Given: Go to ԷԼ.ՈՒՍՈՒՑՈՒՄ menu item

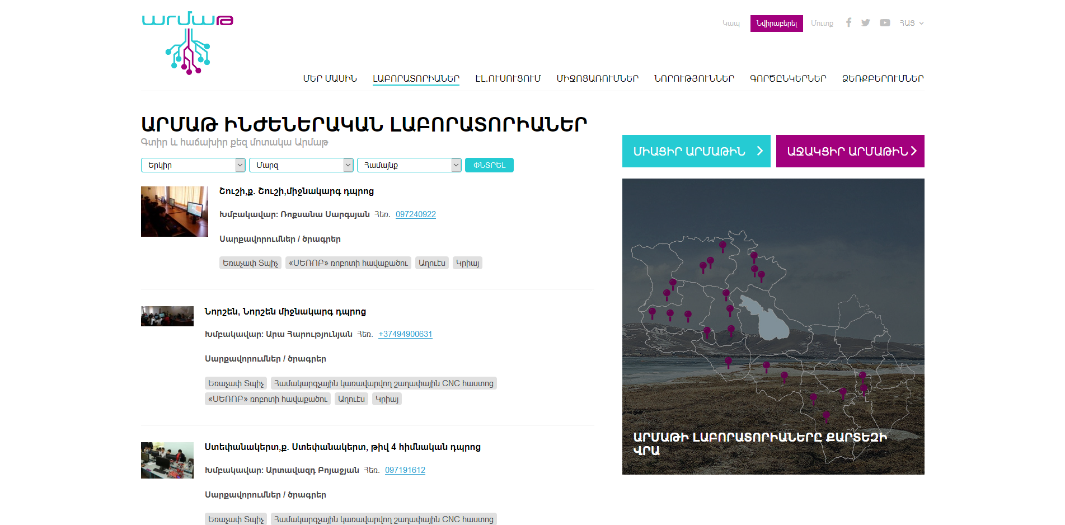Looking at the screenshot, I should point(508,78).
